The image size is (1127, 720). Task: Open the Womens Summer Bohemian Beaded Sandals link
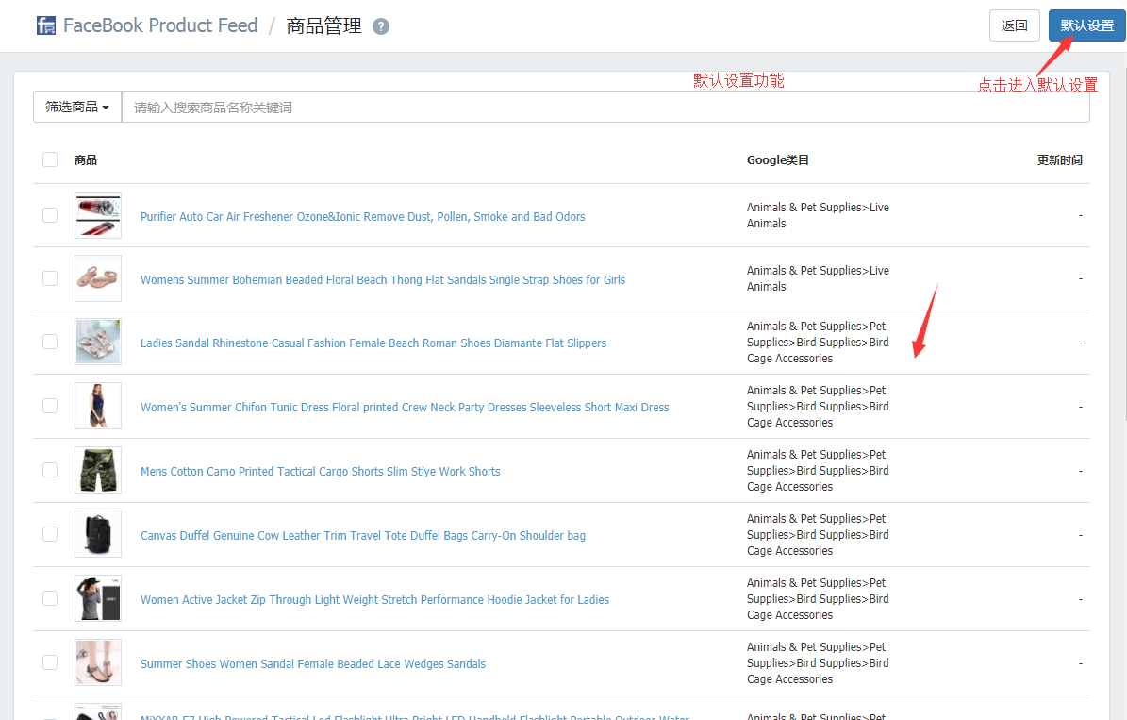(x=382, y=280)
